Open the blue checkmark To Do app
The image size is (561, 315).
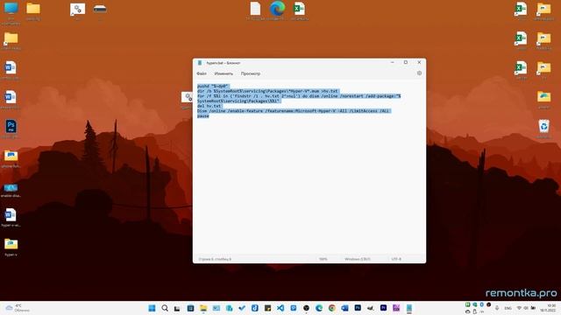click(x=242, y=308)
